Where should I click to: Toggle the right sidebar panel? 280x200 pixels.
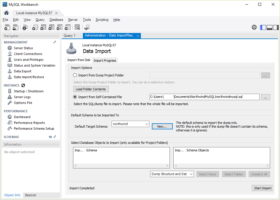[x=276, y=27]
